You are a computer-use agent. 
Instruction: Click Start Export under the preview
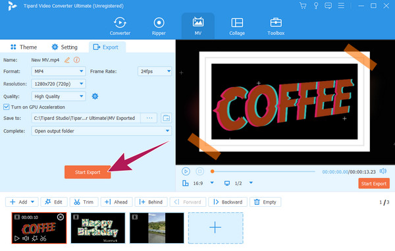tap(374, 183)
